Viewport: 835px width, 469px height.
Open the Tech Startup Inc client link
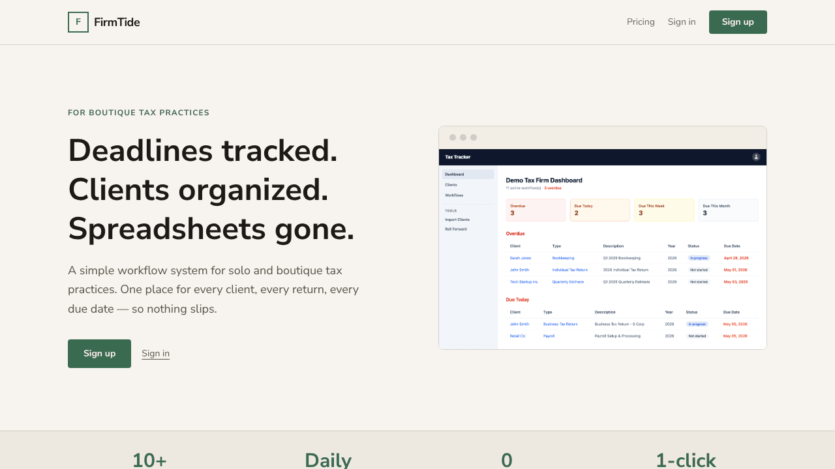[524, 282]
